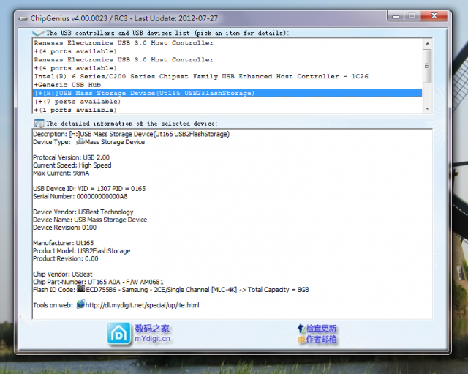The width and height of the screenshot is (468, 374).
Task: Click the Max Current: 98mA text
Action: click(61, 173)
